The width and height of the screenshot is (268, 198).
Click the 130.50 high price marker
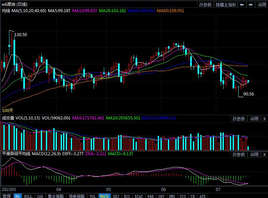pos(21,35)
